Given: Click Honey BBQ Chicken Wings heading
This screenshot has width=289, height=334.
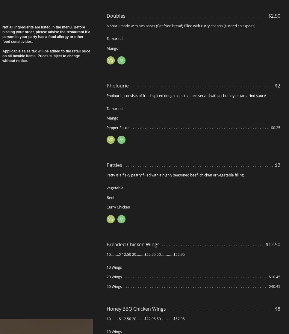Looking at the screenshot, I should [x=136, y=309].
